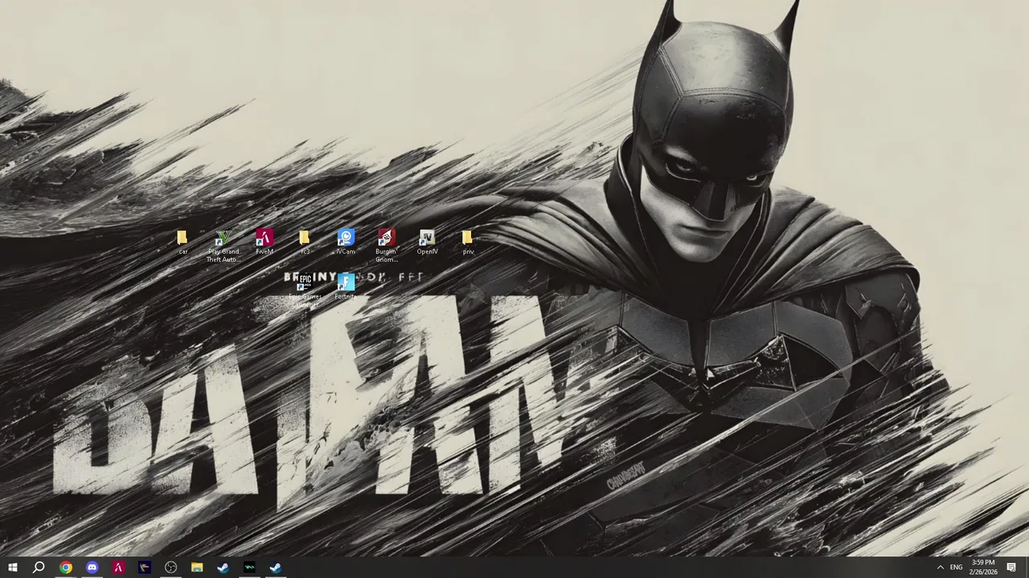
Task: Select the iVCam desktop shortcut
Action: pos(346,242)
